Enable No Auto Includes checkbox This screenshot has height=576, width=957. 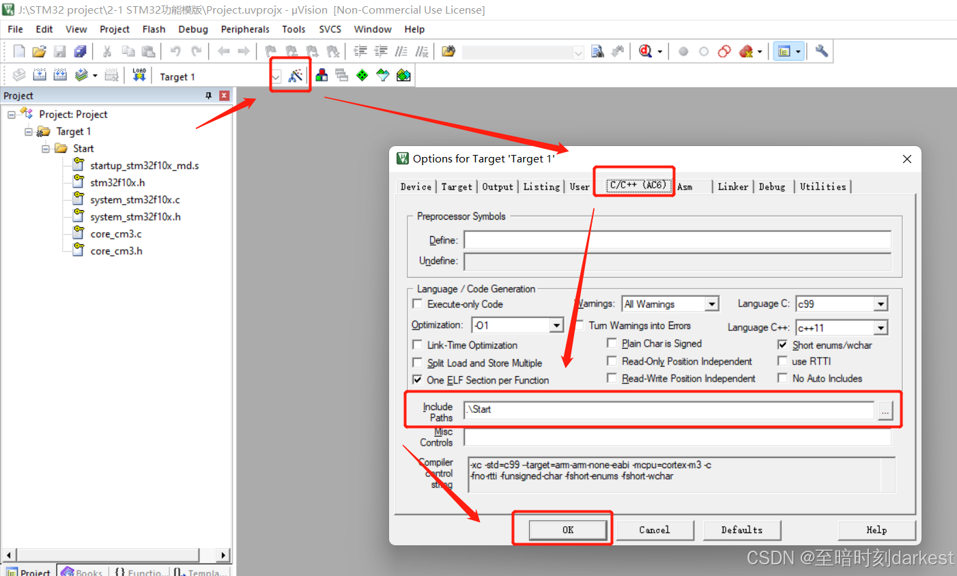(x=783, y=377)
